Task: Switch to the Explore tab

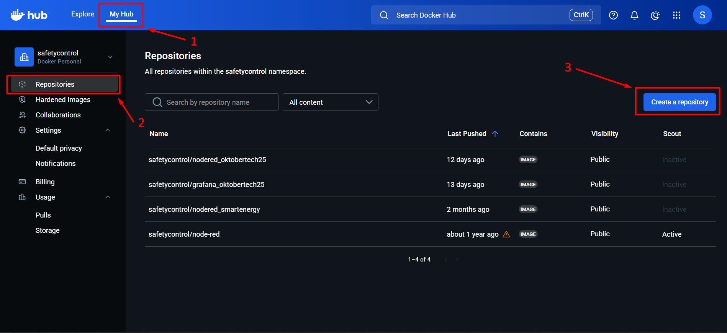Action: 83,14
